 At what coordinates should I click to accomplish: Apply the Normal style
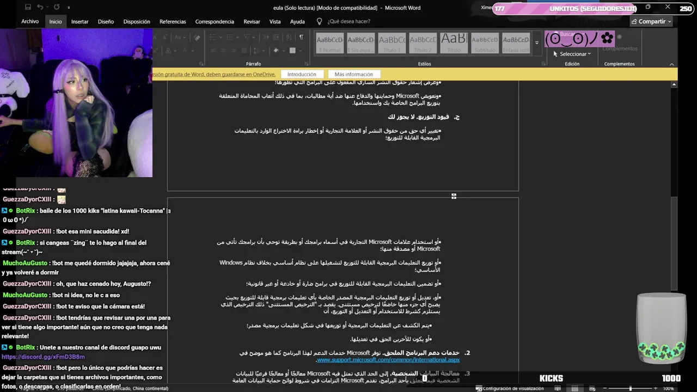[329, 43]
